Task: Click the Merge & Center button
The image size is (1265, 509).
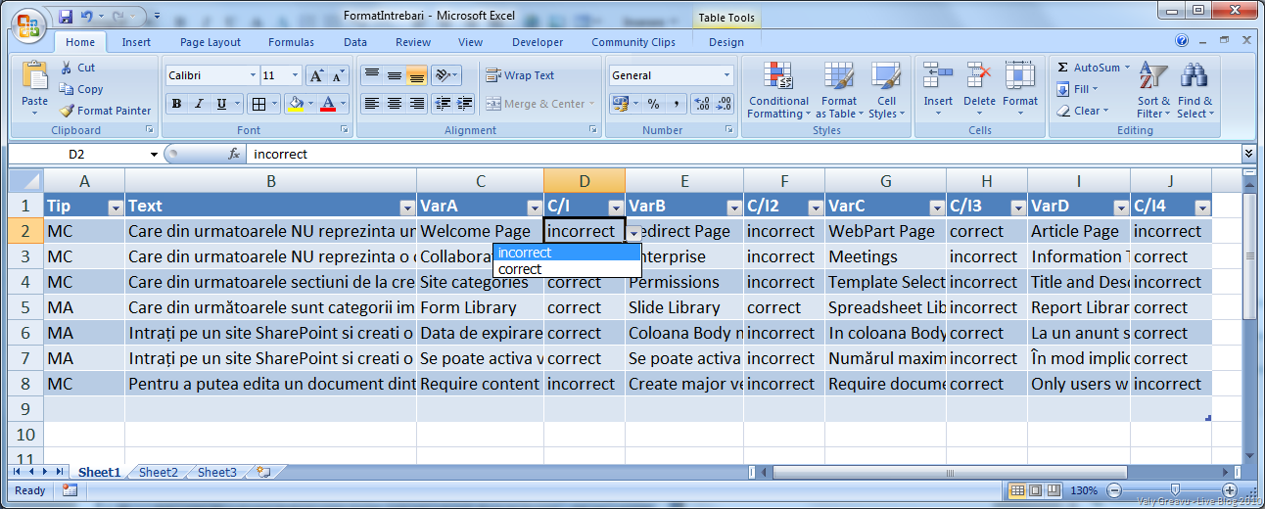Action: click(537, 104)
